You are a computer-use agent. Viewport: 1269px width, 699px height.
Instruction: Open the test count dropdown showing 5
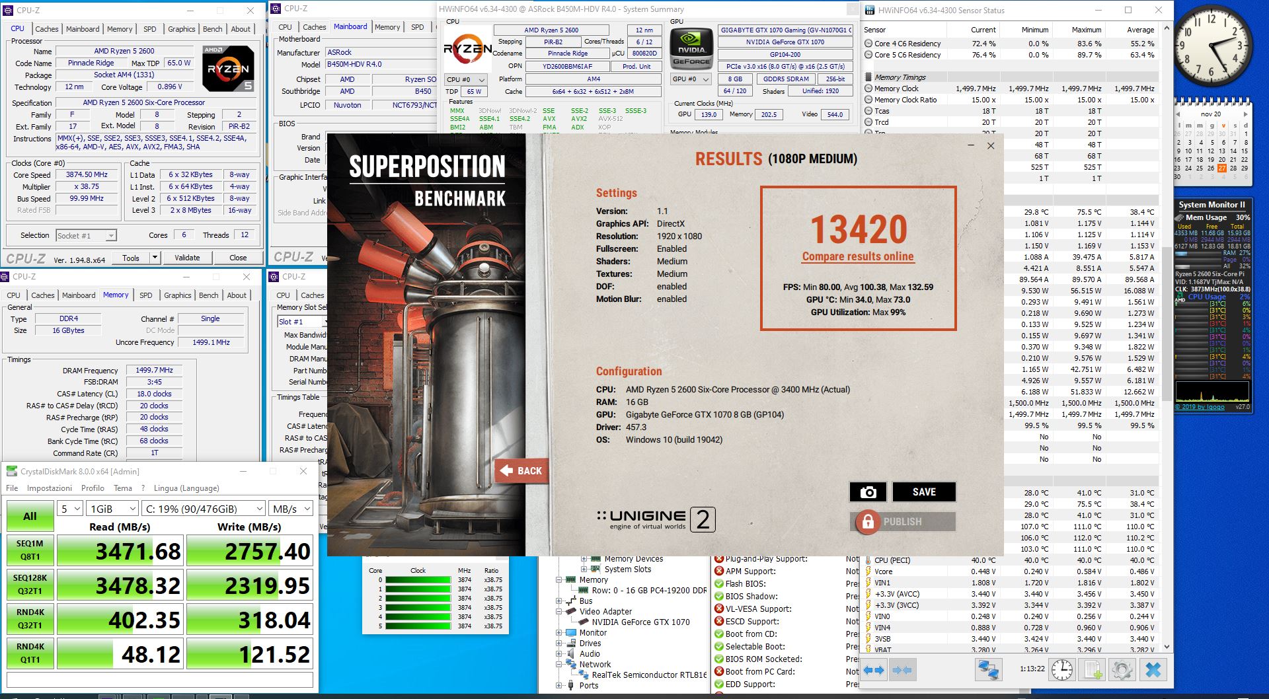[70, 509]
